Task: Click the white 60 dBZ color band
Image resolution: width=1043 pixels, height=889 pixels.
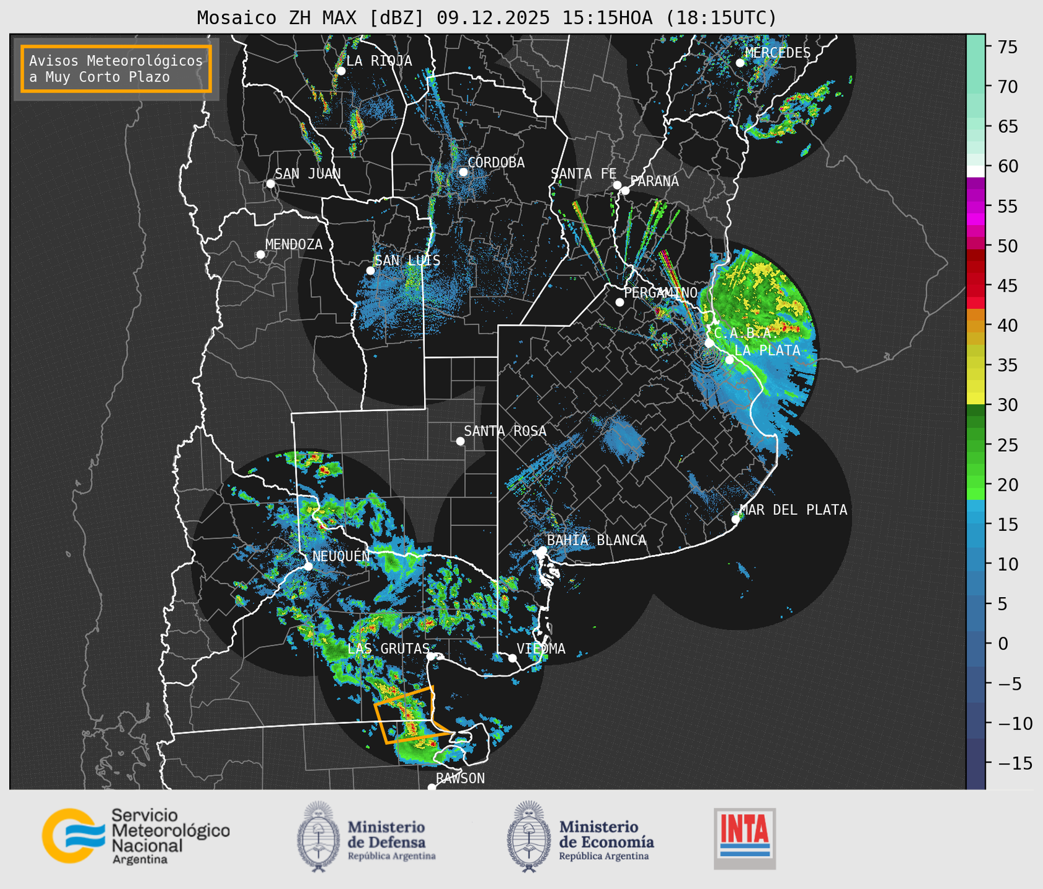Action: click(x=976, y=171)
